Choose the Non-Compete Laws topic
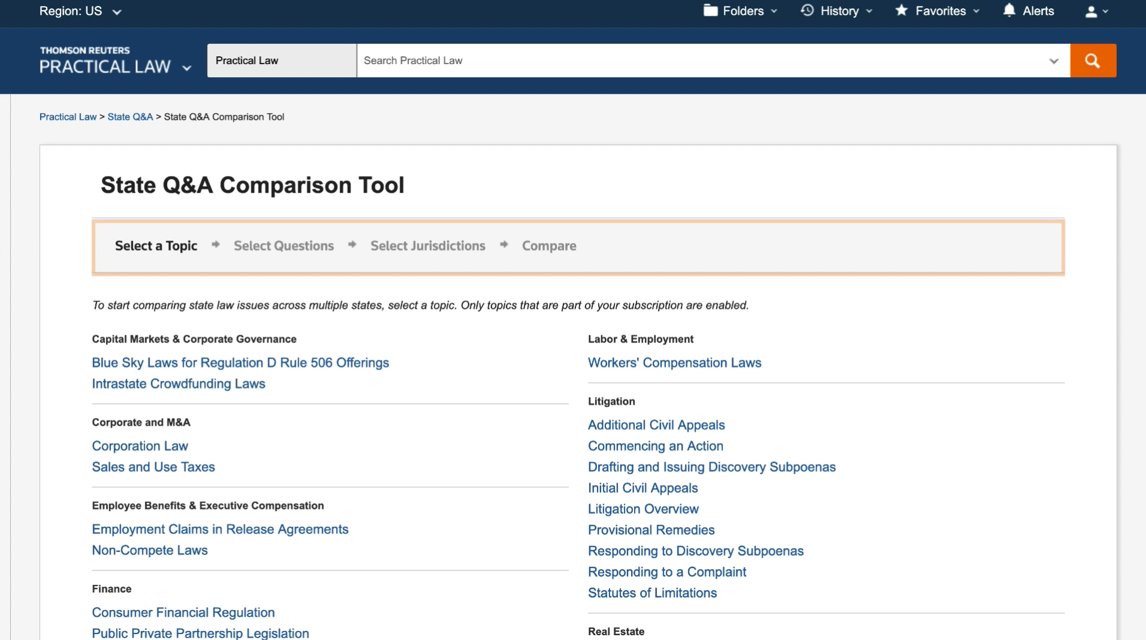The width and height of the screenshot is (1146, 640). 150,550
